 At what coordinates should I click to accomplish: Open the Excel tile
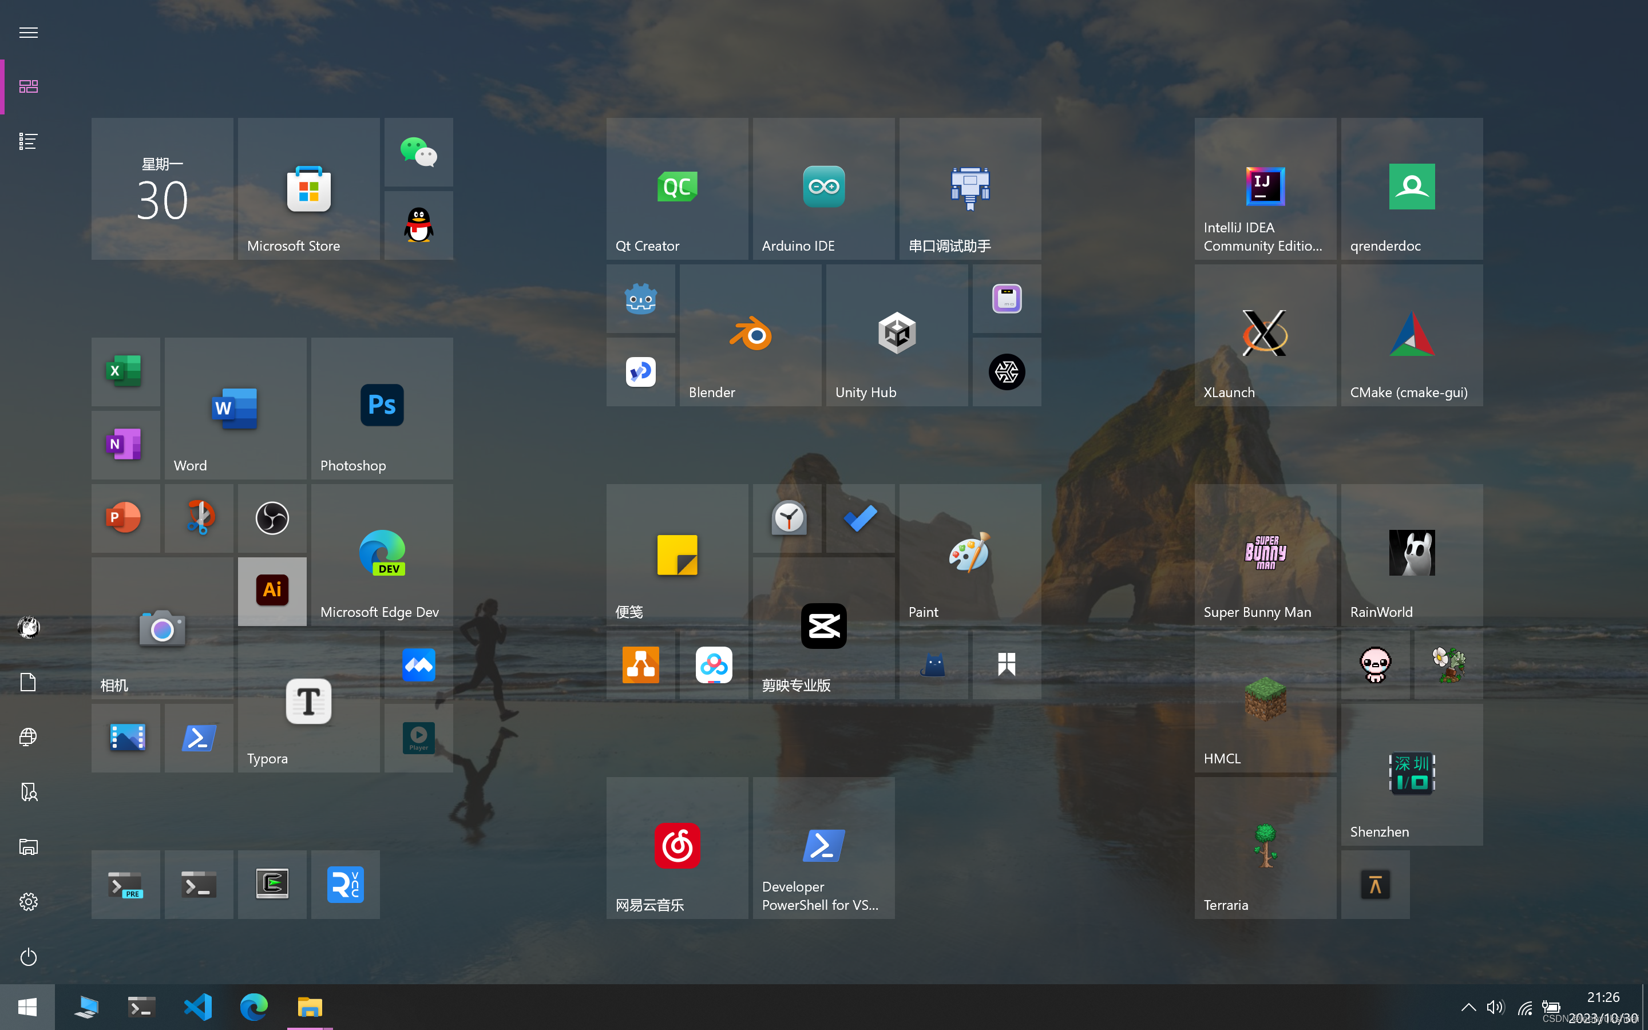pyautogui.click(x=126, y=372)
